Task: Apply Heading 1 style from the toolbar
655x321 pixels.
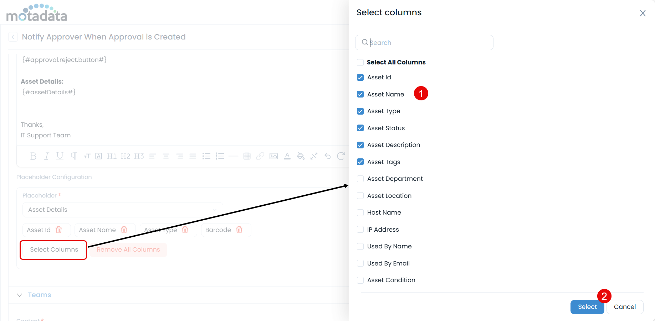Action: pos(112,156)
